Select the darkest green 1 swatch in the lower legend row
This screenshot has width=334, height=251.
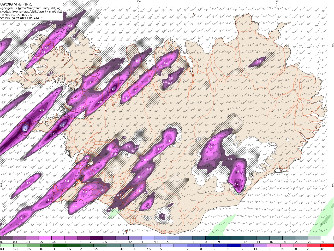tap(60, 245)
